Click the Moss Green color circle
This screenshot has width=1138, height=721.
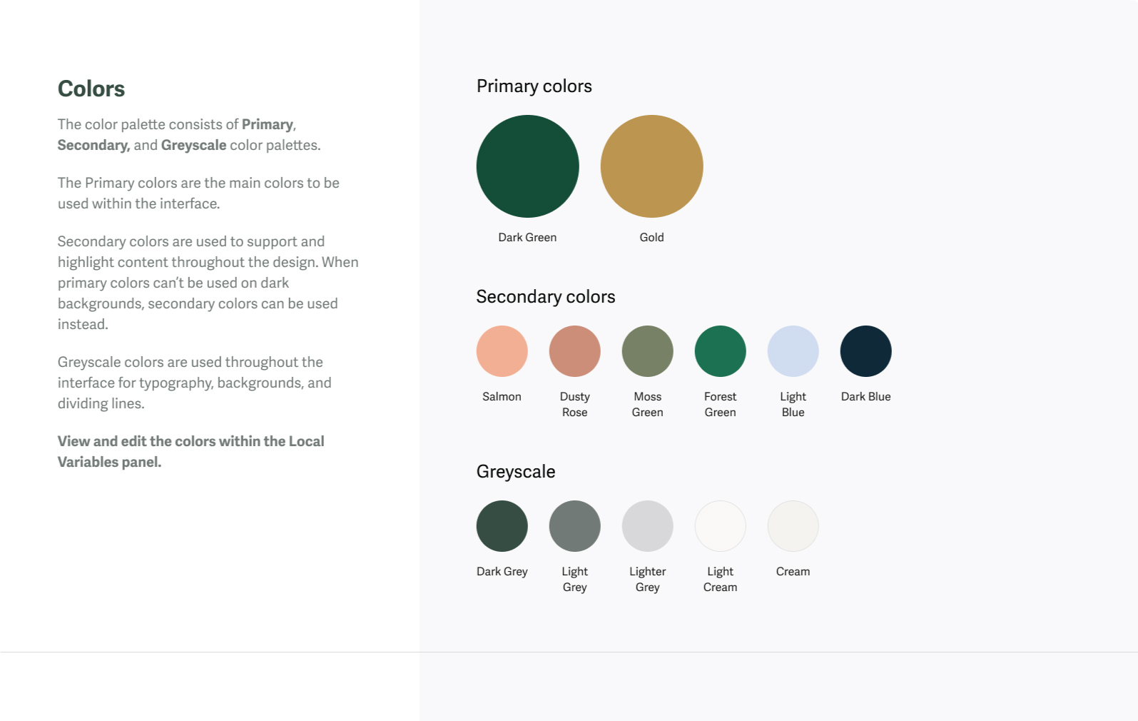648,351
